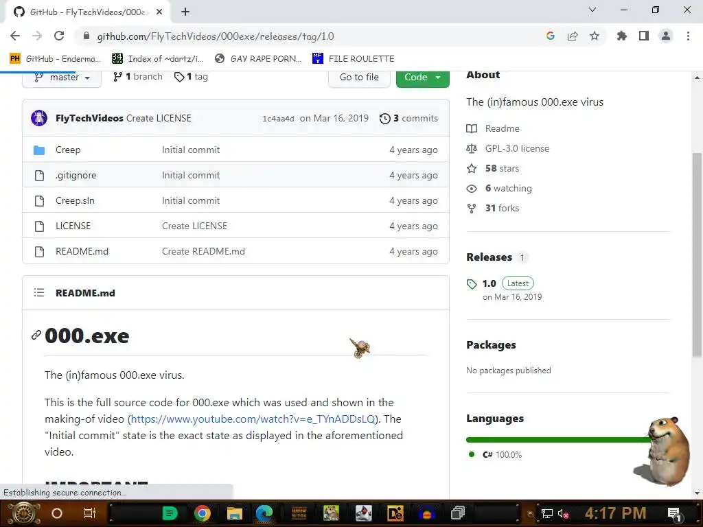The width and height of the screenshot is (703, 527).
Task: Open Chrome's three-dot menu
Action: pos(688,36)
